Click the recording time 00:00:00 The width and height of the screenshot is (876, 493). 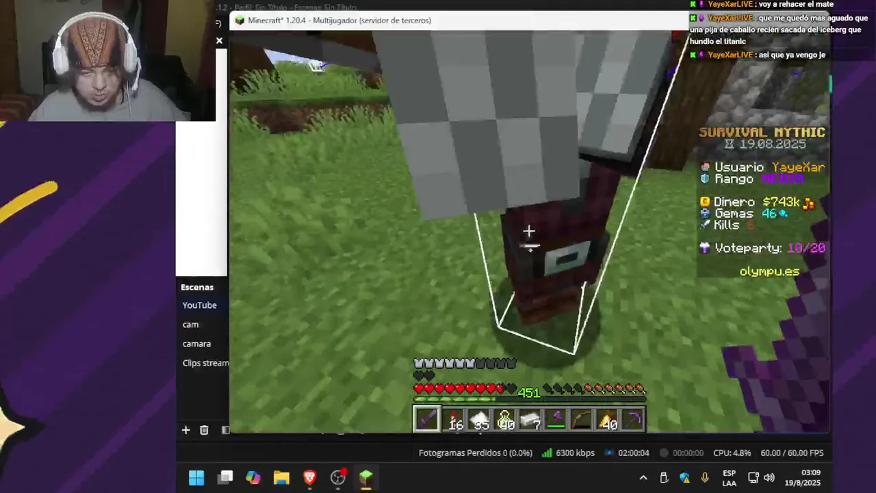(x=688, y=453)
